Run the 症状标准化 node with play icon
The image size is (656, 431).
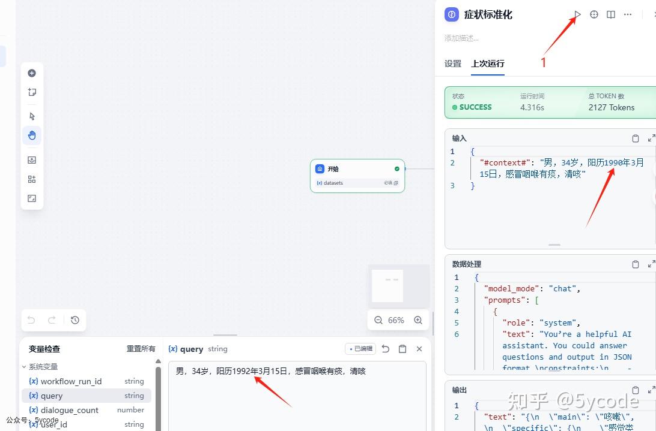point(577,14)
